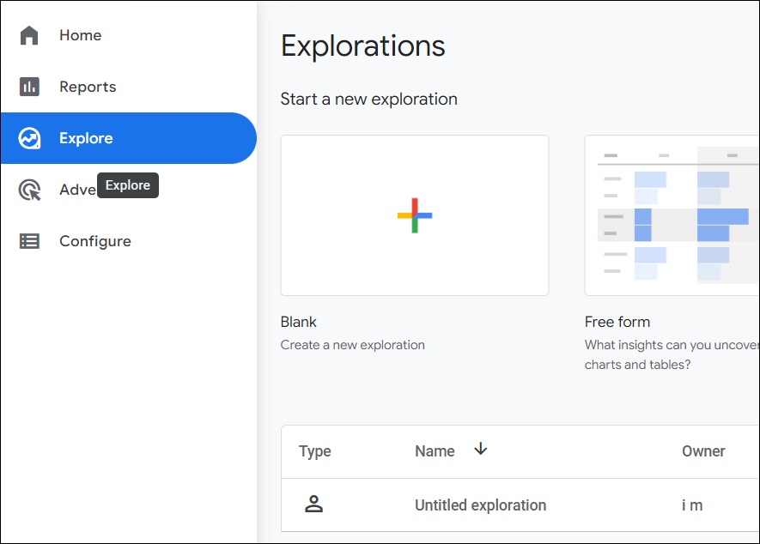The width and height of the screenshot is (760, 544).
Task: Click the Advertising cursor target icon
Action: point(29,190)
